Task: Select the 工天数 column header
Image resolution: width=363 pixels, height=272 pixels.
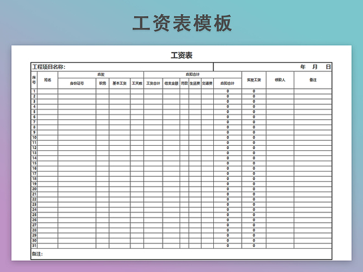Action: pyautogui.click(x=137, y=84)
